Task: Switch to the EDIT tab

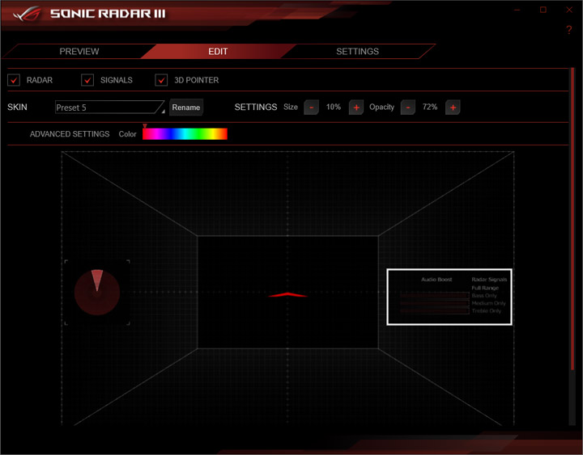Action: click(218, 51)
